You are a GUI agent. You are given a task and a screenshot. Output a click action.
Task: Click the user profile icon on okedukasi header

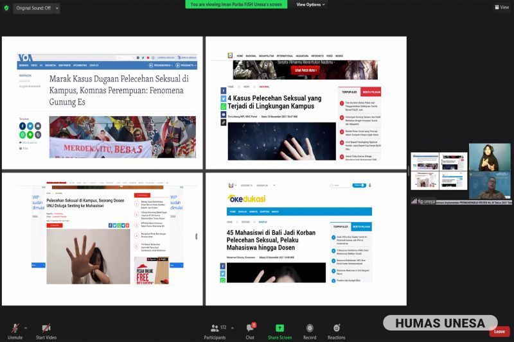(370, 185)
